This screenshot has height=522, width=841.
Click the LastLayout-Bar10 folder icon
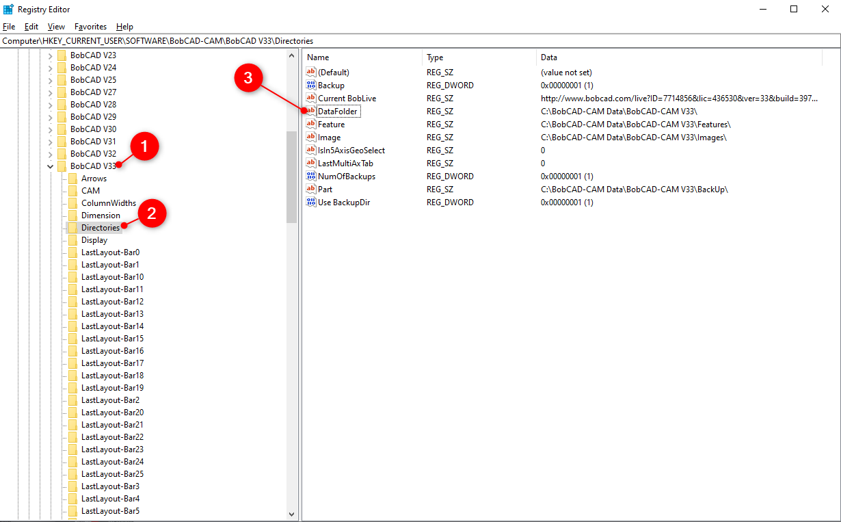pos(72,277)
